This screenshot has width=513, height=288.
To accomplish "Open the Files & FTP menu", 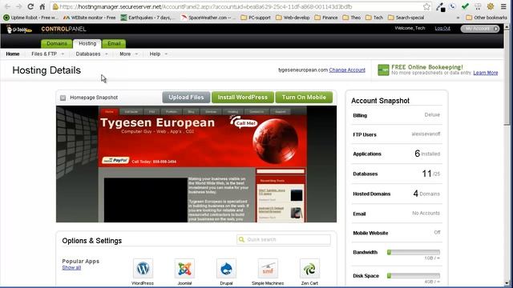I will 47,54.
